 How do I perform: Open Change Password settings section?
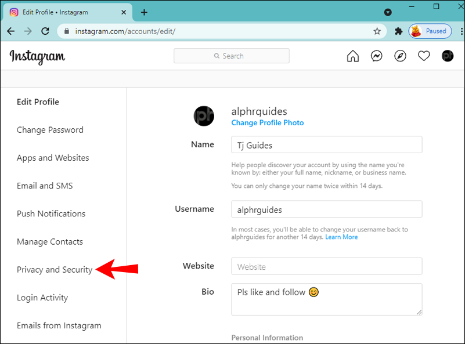click(x=50, y=130)
